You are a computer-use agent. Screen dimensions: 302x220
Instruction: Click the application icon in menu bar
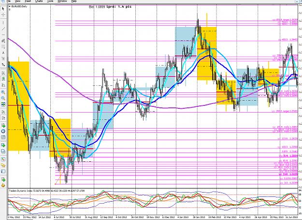point(2,1)
